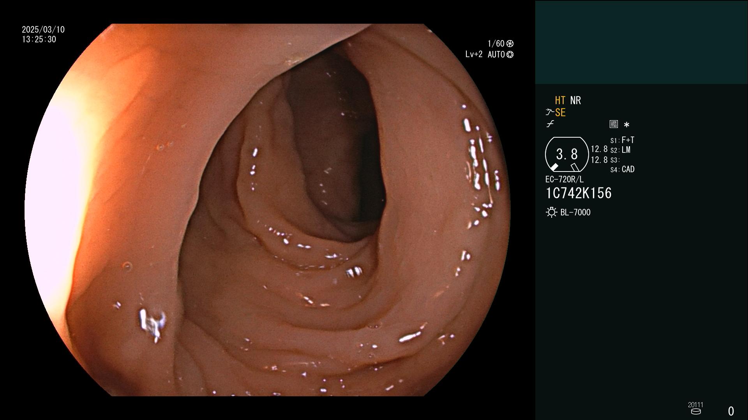This screenshot has height=420, width=748.
Task: Click the empty S3: switch label
Action: pos(615,160)
